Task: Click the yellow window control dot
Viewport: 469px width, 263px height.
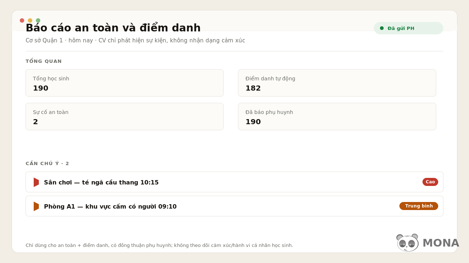Action: pos(30,20)
